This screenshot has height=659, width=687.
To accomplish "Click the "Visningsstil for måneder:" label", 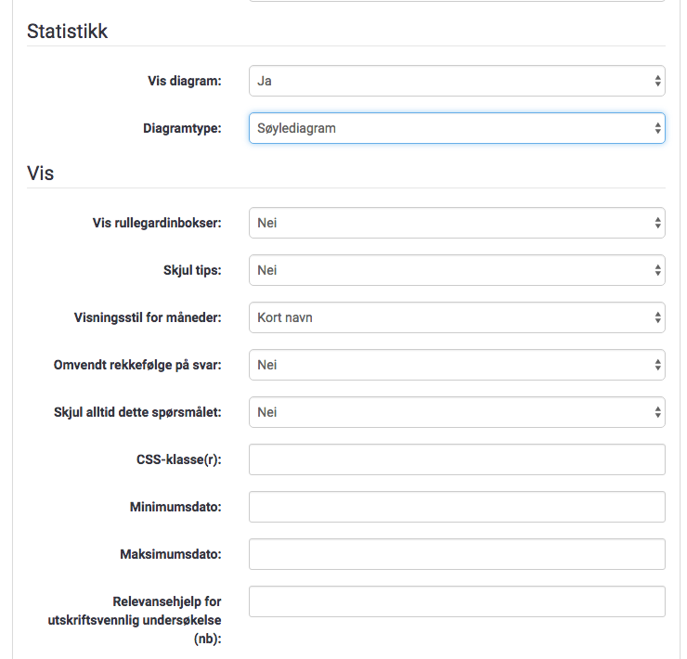I will pyautogui.click(x=147, y=317).
